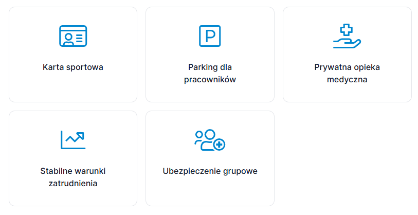Viewport: 418px width, 215px height.
Task: Click the "Parking dla pracowników" text
Action: (x=210, y=74)
